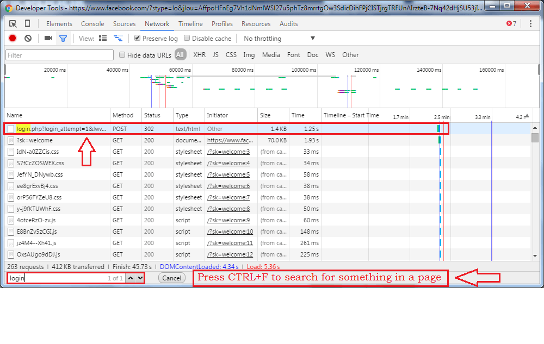Uncheck the Preserve log checkbox
This screenshot has width=544, height=344.
137,39
